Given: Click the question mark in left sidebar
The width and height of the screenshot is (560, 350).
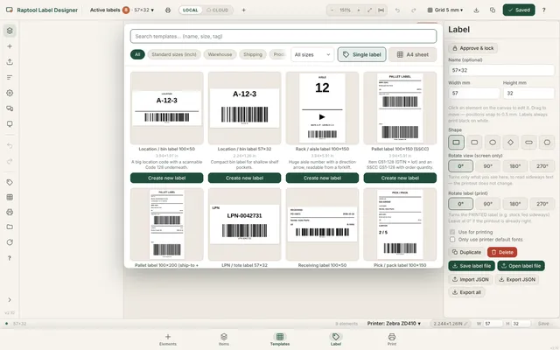Looking at the screenshot, I should click(x=10, y=258).
